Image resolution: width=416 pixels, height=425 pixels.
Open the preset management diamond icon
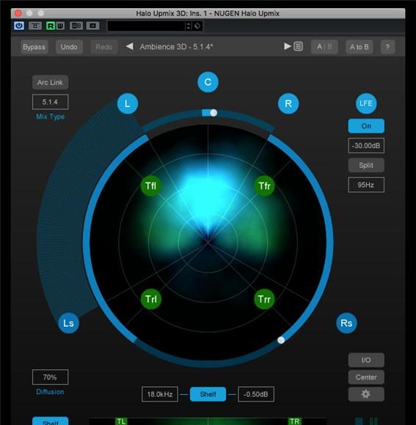(x=197, y=26)
